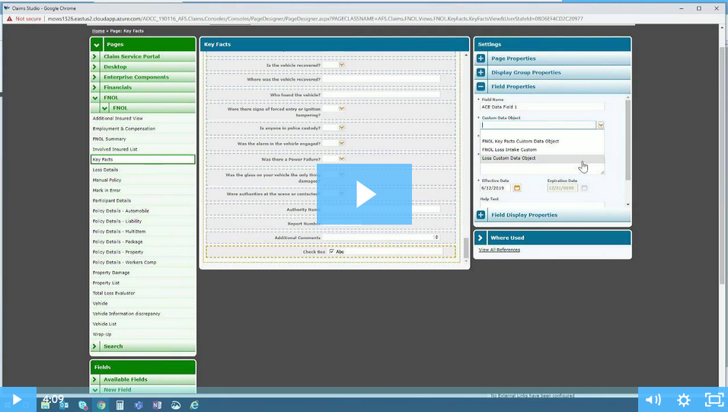Image resolution: width=728 pixels, height=412 pixels.
Task: Click the Additional Comments text field
Action: pos(378,238)
